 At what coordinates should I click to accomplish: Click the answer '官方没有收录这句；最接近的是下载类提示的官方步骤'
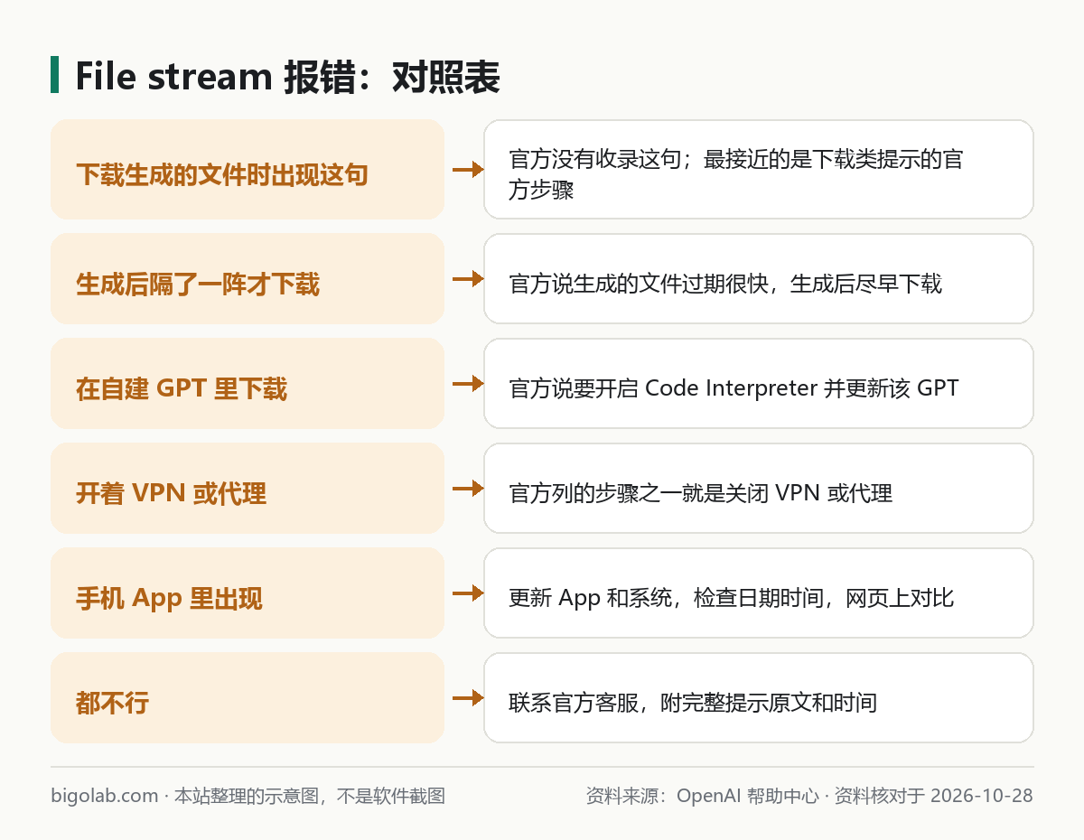coord(759,169)
